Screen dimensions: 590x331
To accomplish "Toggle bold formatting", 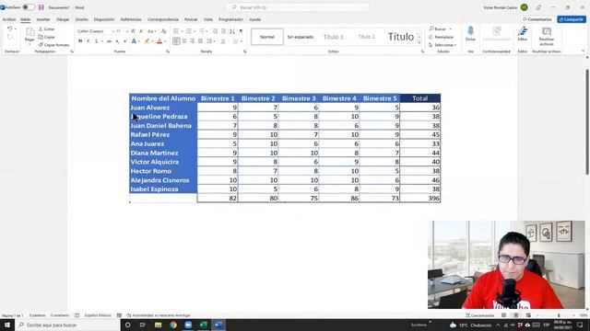I will pyautogui.click(x=80, y=41).
